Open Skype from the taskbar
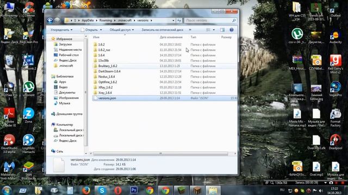Screen dimensions: 348x195 tap(102, 190)
